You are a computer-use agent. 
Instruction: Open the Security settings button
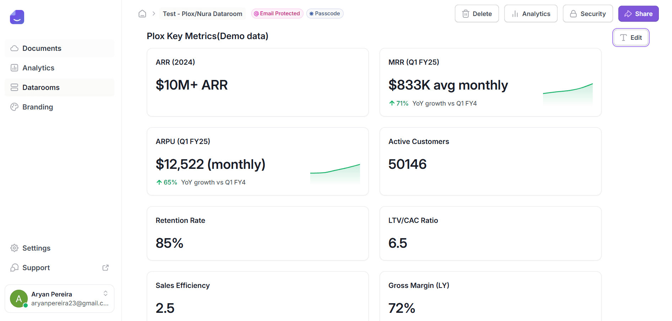click(x=588, y=14)
